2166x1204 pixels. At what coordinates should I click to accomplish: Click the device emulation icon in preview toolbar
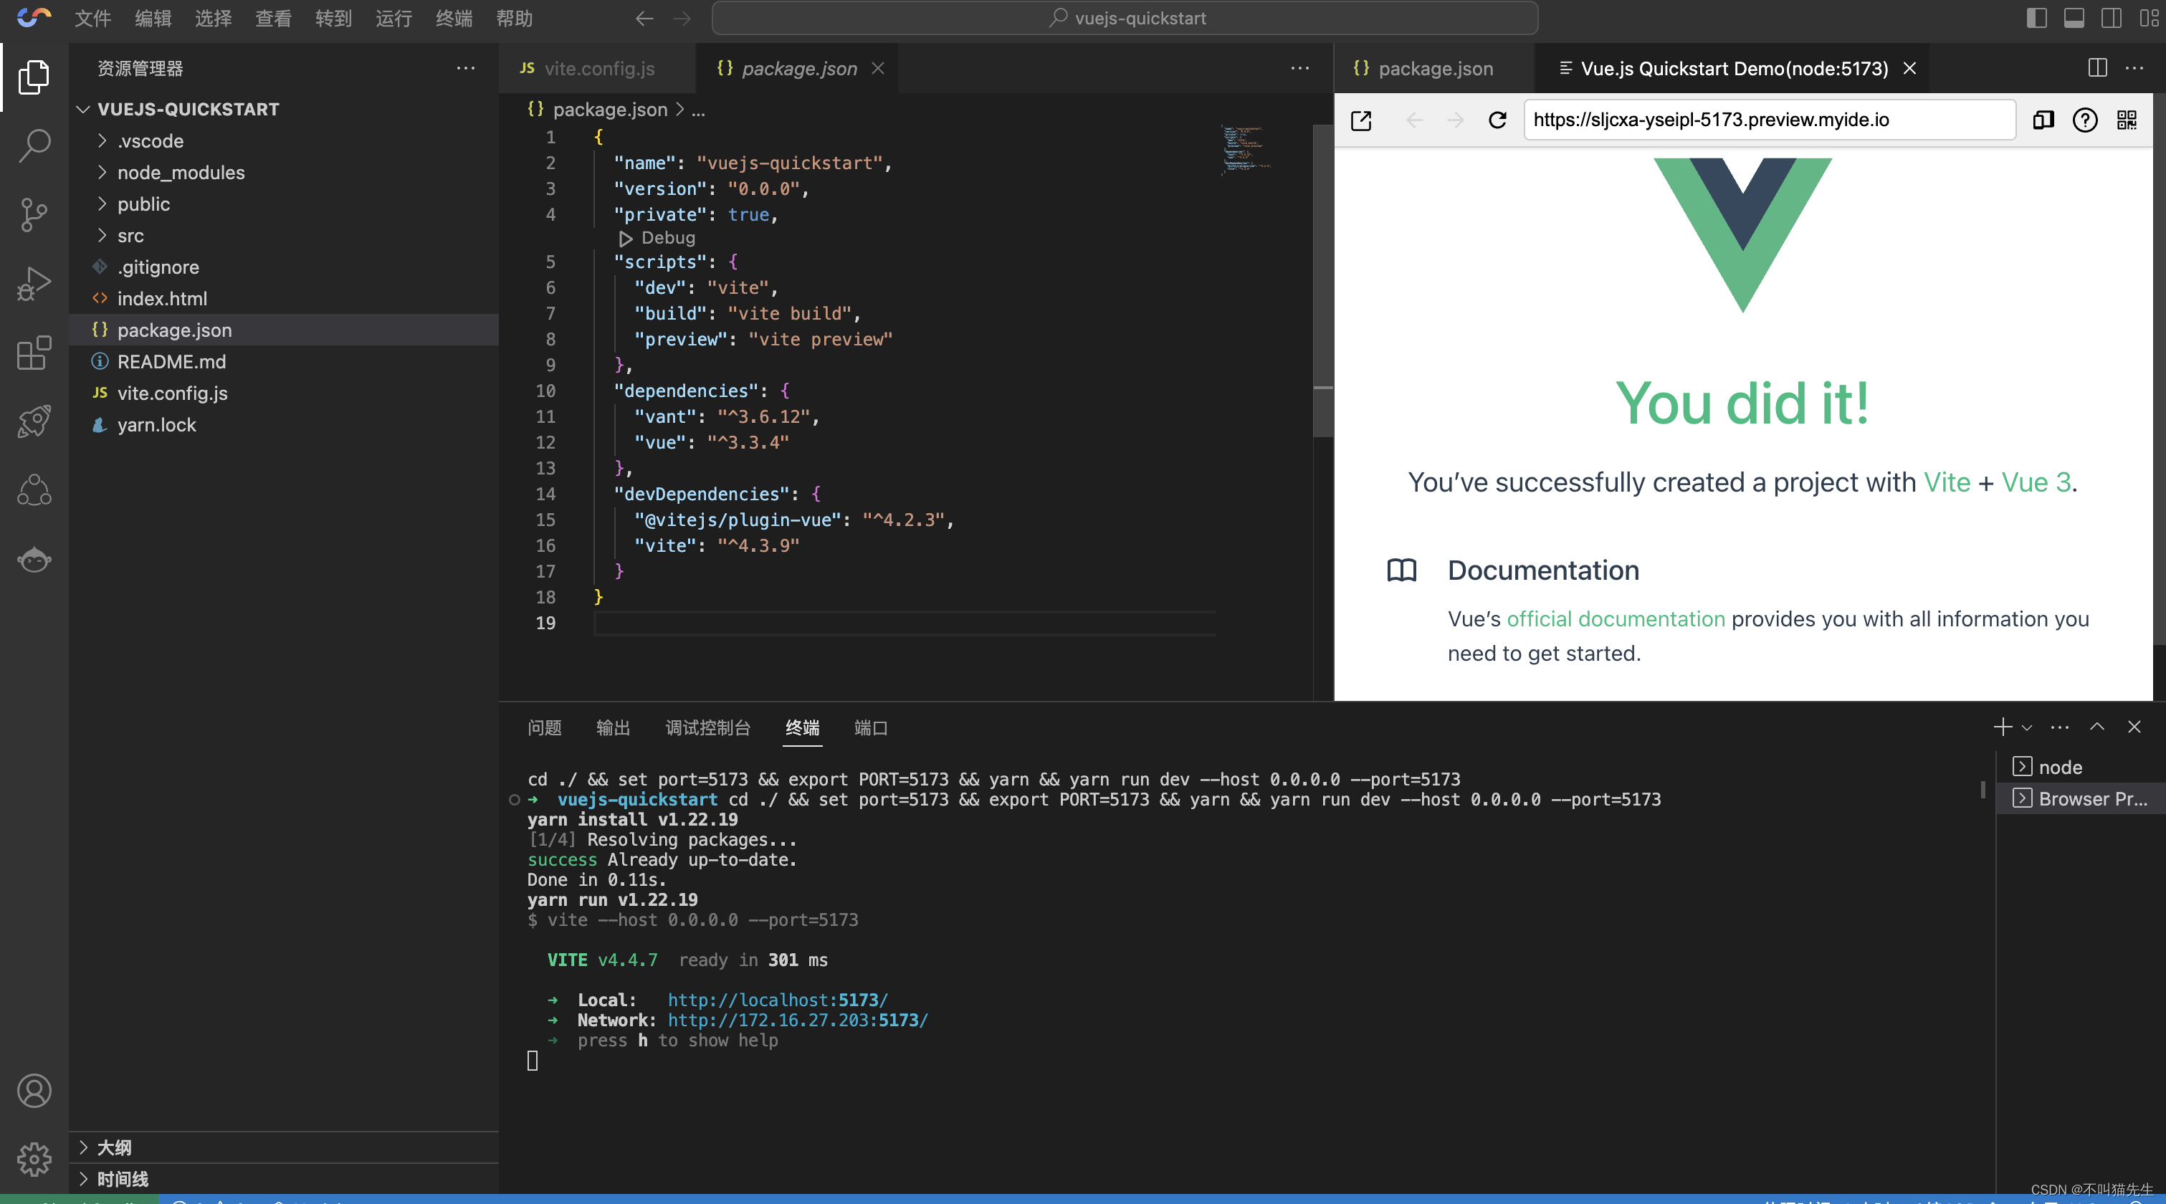[2043, 120]
